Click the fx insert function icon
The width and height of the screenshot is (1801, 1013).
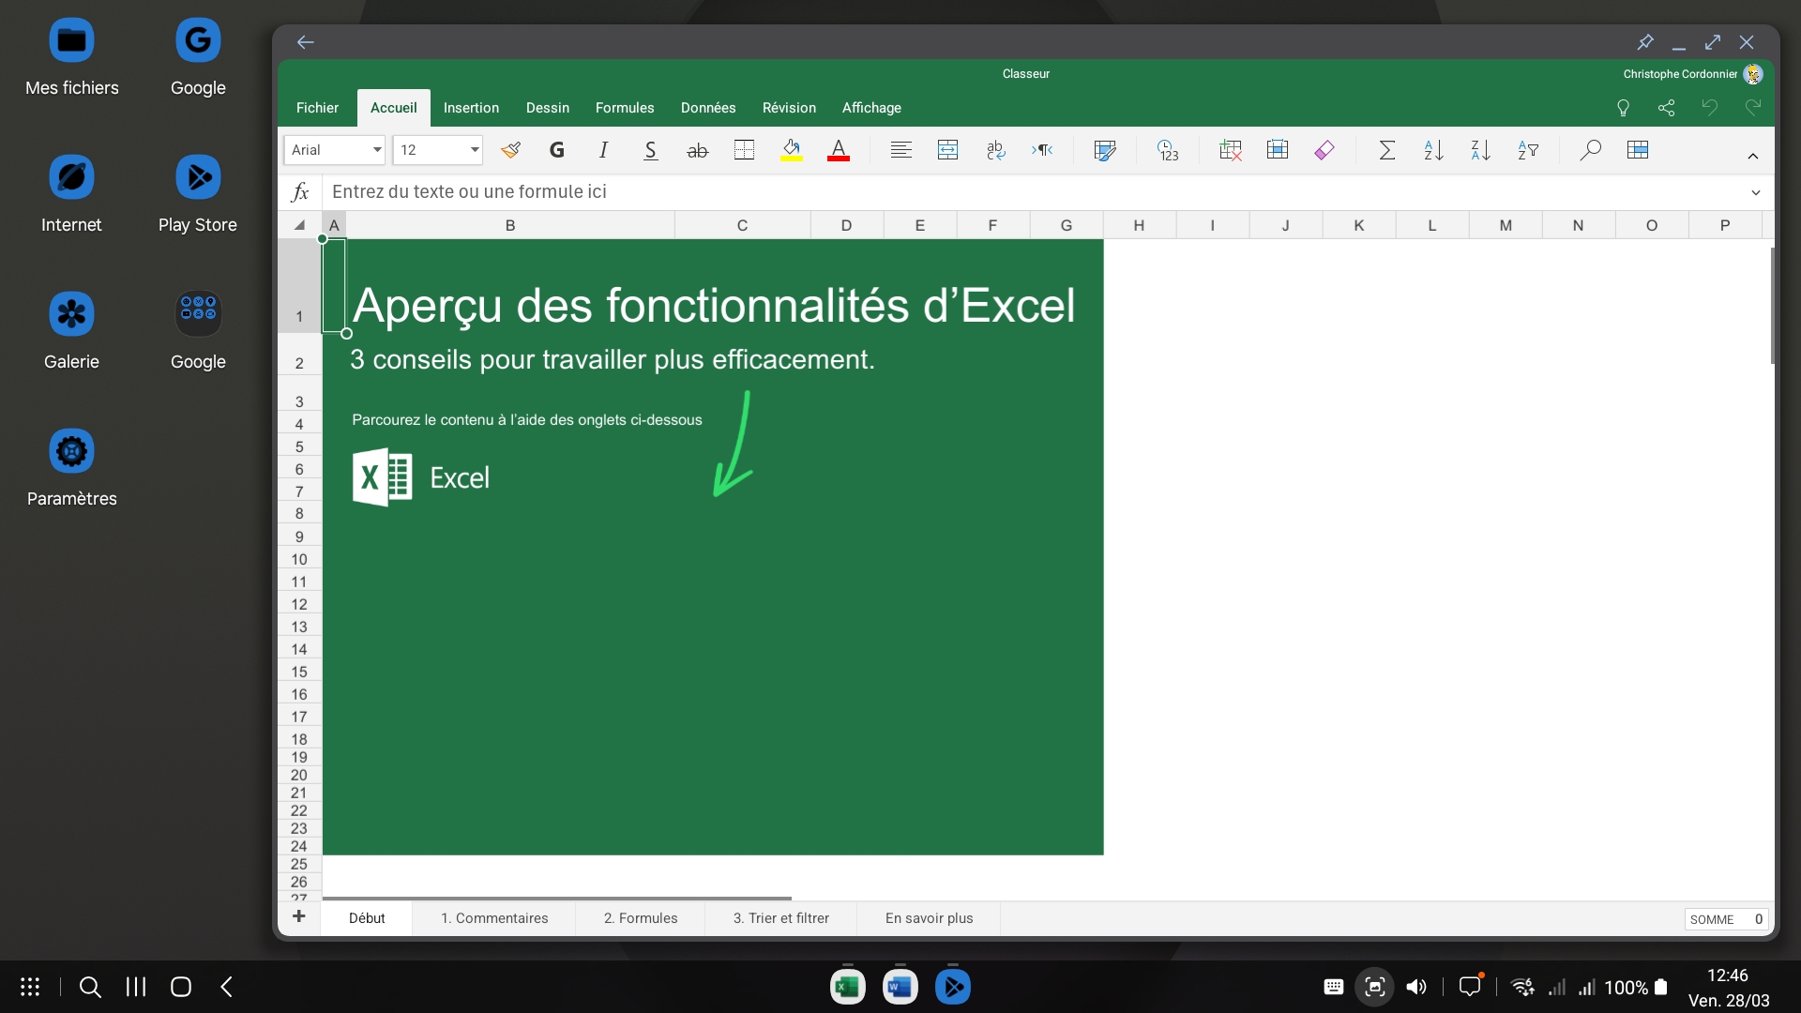tap(300, 192)
